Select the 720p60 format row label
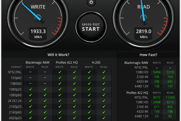 (16, 78)
